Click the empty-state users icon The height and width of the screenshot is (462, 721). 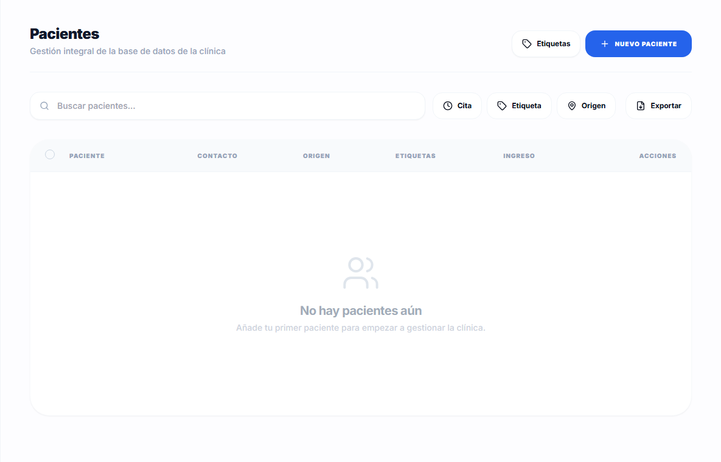click(x=361, y=274)
